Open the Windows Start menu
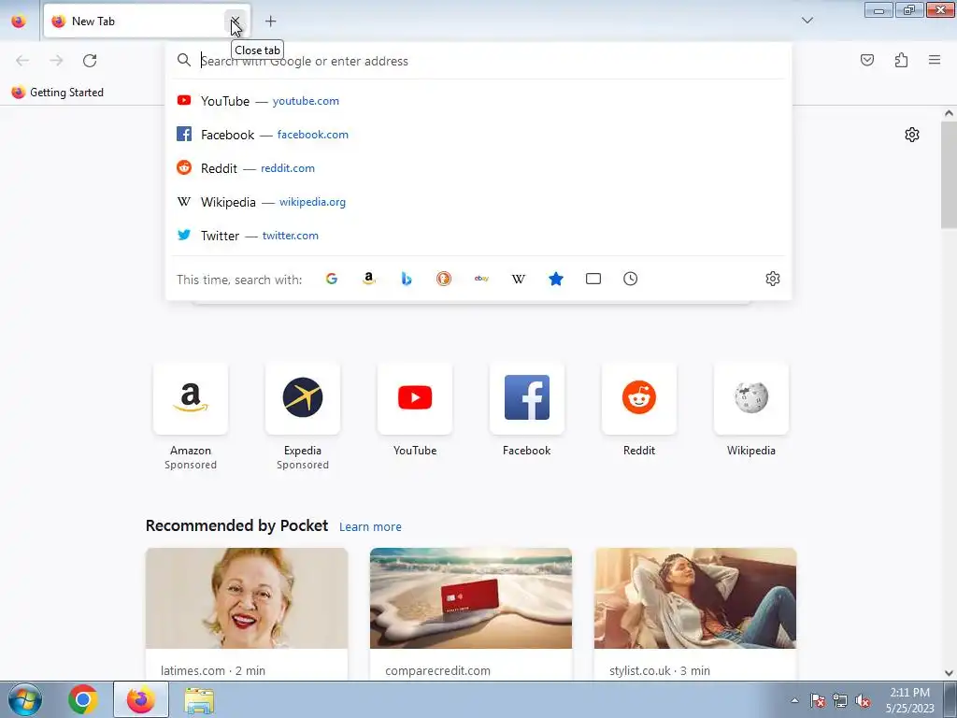 pos(24,699)
